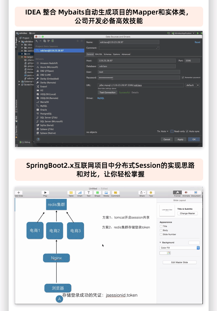Click the MySQL driver link
This screenshot has width=217, height=311.
pyautogui.click(x=101, y=98)
